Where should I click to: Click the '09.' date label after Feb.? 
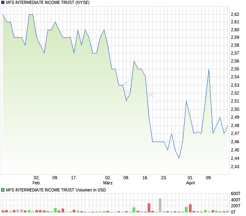(55, 178)
